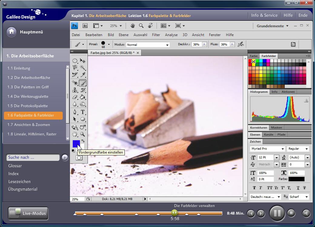The height and width of the screenshot is (227, 315).
Task: Click the Ps application icon
Action: click(x=75, y=26)
